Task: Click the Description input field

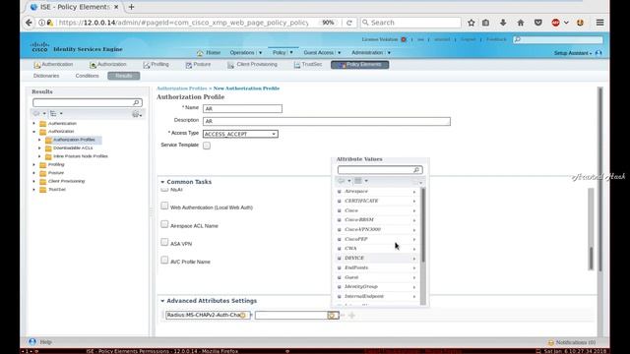Action: (x=326, y=121)
